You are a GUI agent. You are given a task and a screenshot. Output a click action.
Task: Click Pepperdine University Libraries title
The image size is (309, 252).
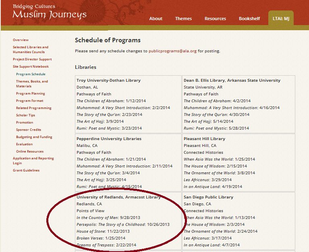[x=109, y=138]
